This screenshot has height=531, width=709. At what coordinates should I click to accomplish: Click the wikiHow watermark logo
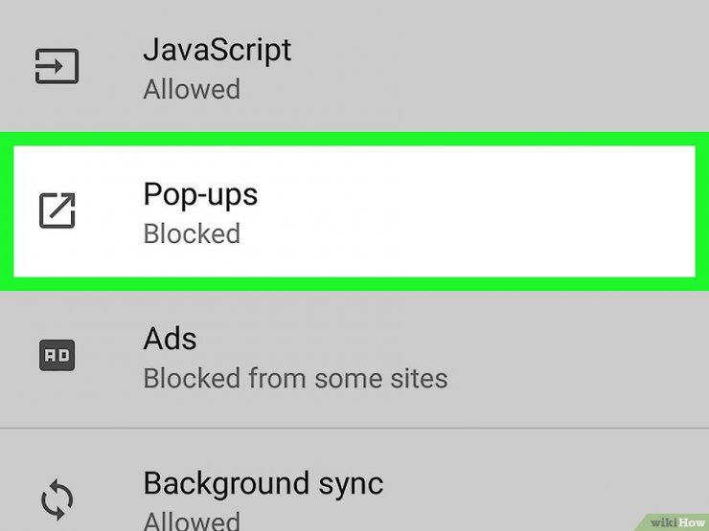(x=678, y=522)
